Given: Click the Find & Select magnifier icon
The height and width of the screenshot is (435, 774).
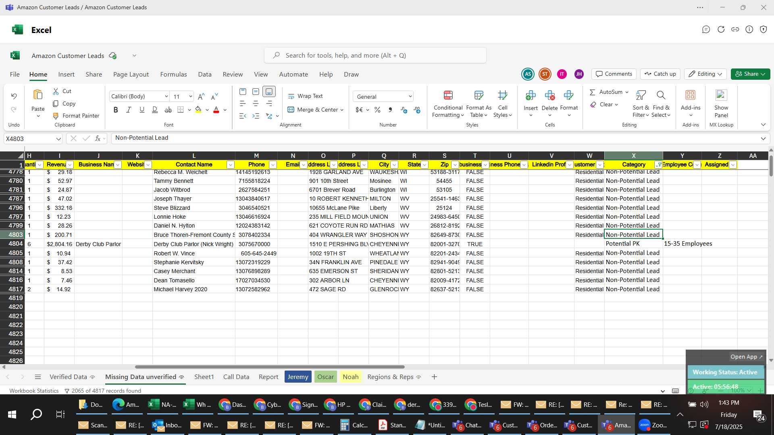Looking at the screenshot, I should [661, 95].
